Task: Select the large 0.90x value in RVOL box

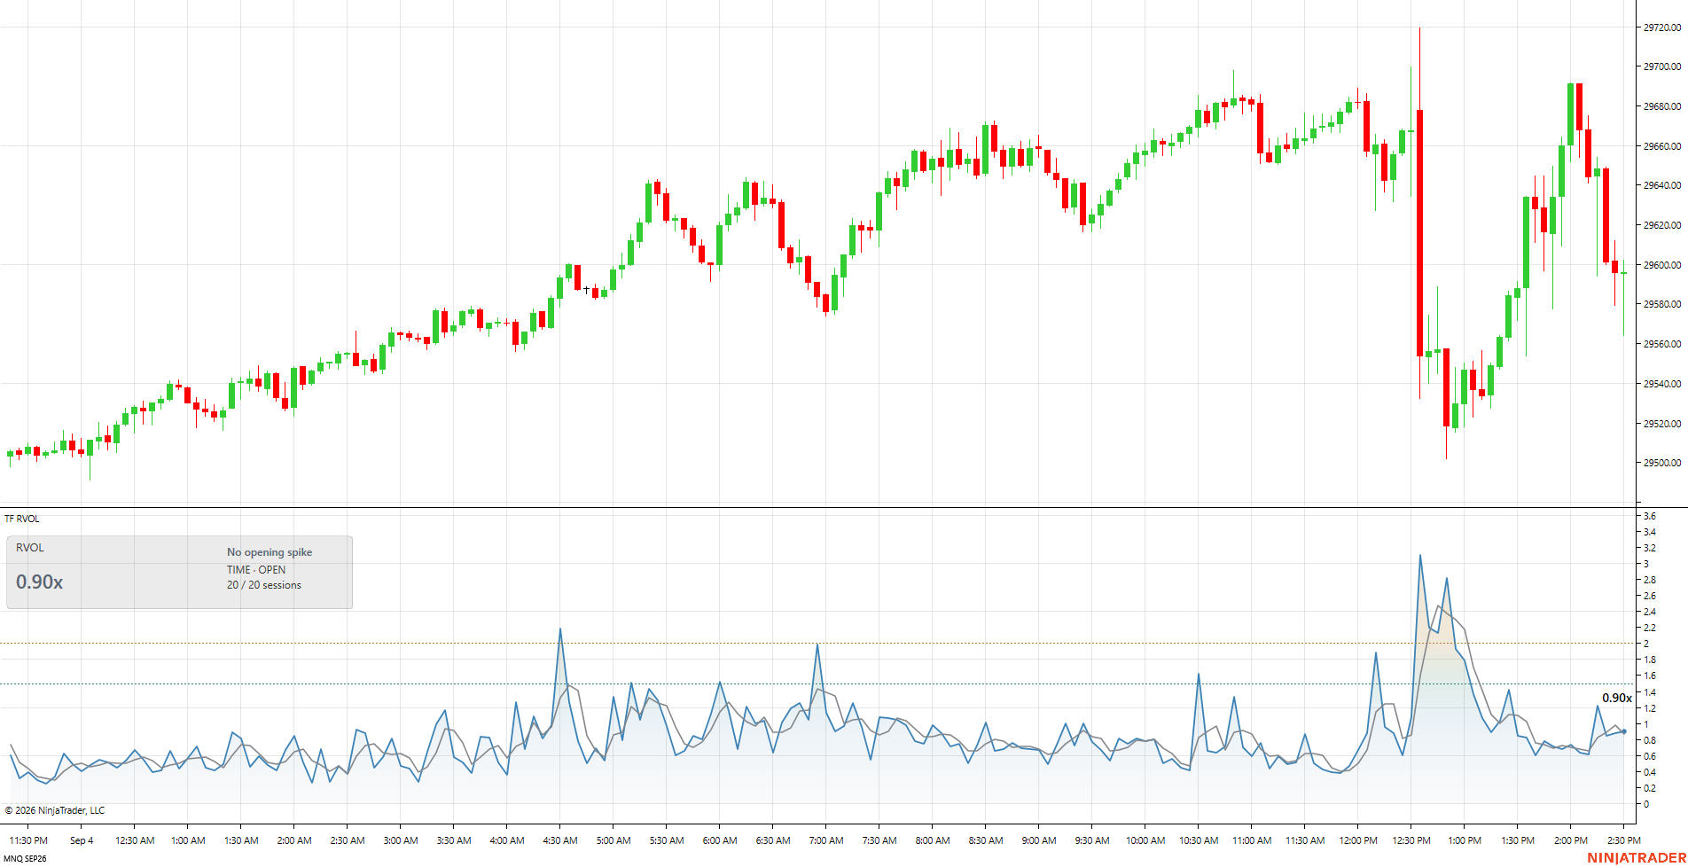Action: pyautogui.click(x=39, y=582)
